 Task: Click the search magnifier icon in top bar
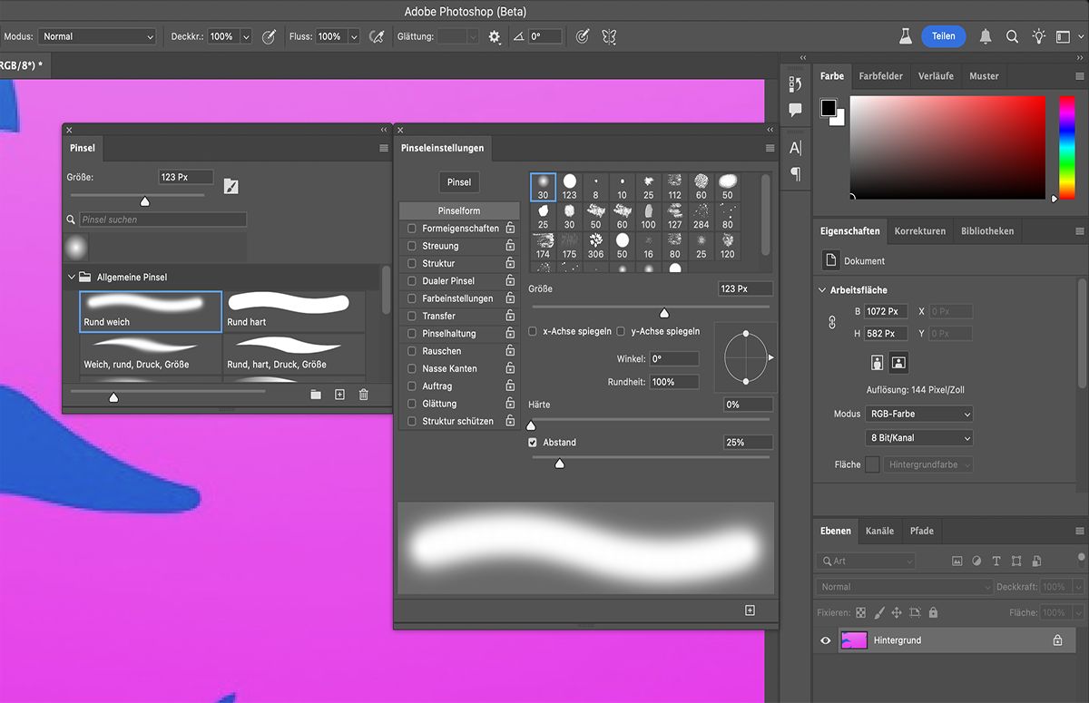pos(1012,36)
